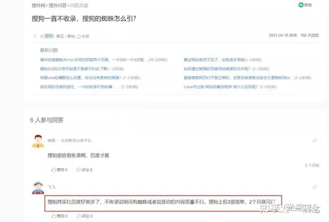329x222 pixels.
Task: Open 咪西 user profile name
Action: (x=51, y=140)
